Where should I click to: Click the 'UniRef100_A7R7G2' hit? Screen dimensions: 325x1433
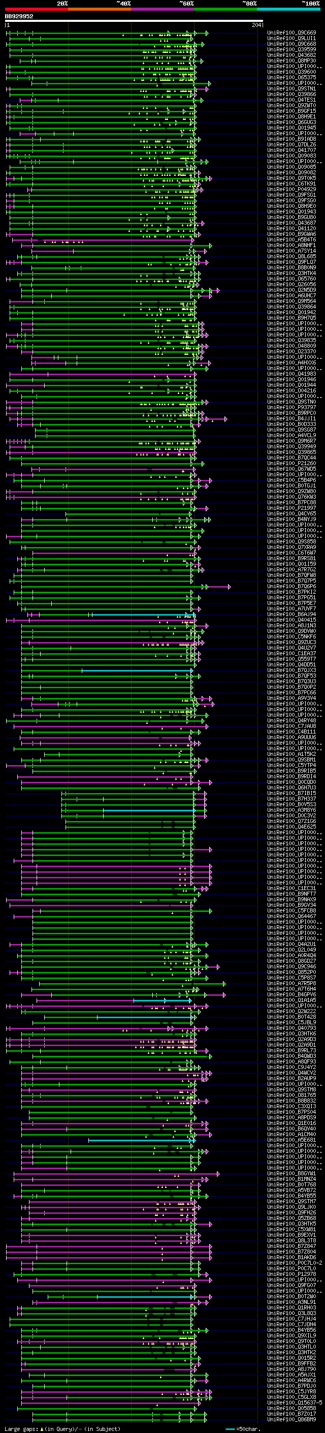click(x=291, y=570)
